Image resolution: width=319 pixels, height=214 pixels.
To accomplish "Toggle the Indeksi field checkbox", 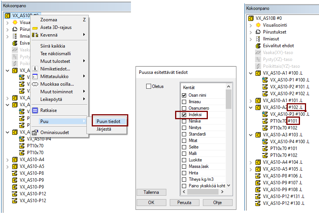I will (x=184, y=115).
